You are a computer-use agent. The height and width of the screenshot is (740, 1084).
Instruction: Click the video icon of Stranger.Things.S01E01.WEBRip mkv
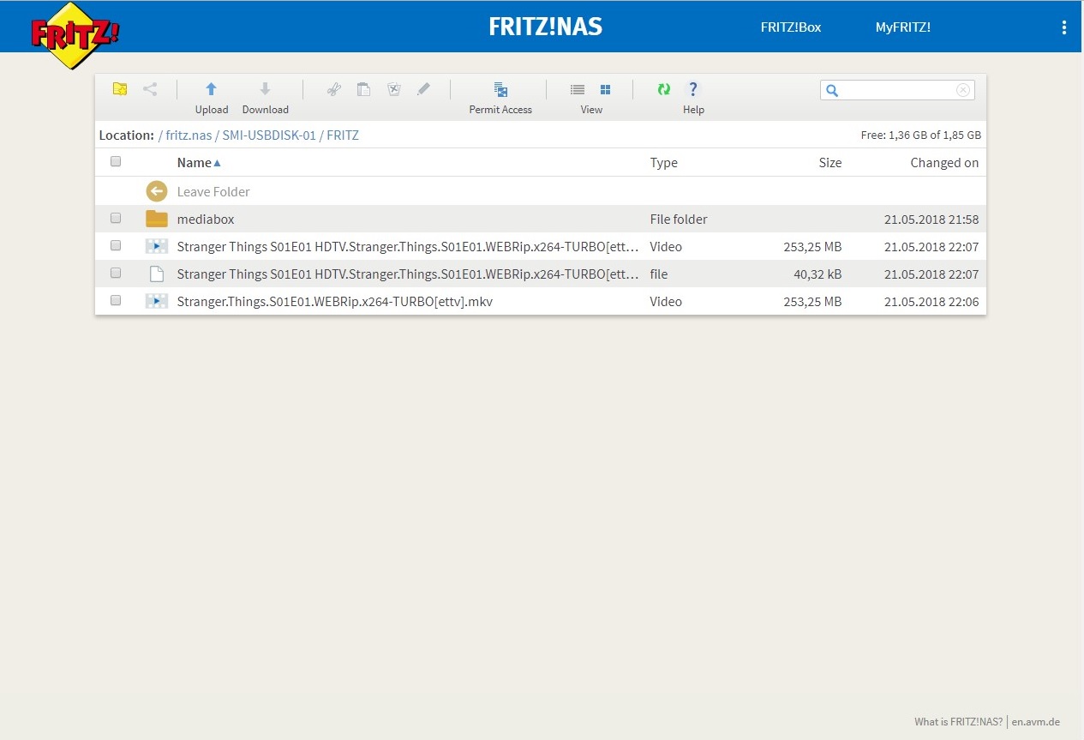[157, 301]
